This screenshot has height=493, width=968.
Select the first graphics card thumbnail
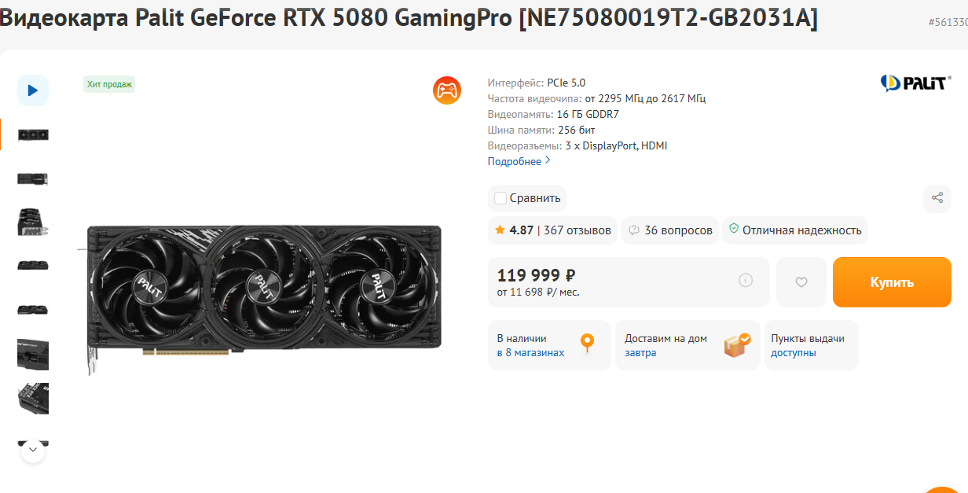33,134
